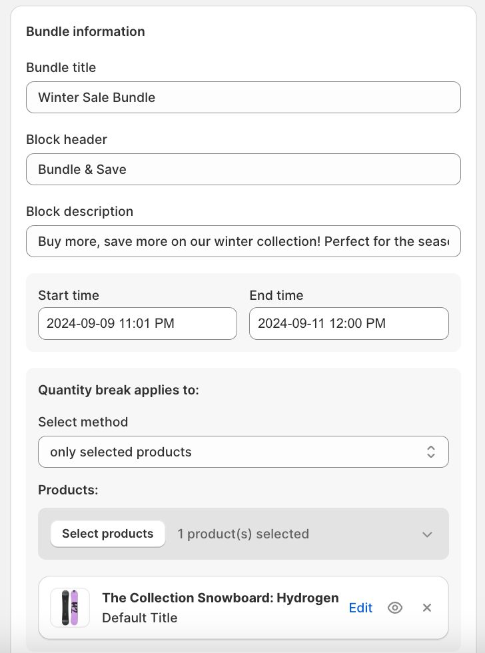
Task: Click the snowboard product thumbnail image
Action: pyautogui.click(x=70, y=608)
